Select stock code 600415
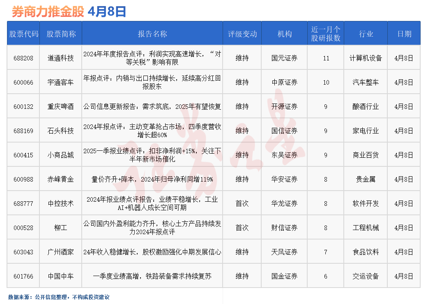428x304 pixels. (x=23, y=155)
